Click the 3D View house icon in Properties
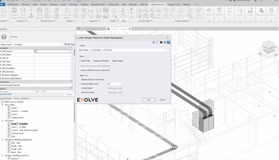279x160 pixels. [4, 37]
